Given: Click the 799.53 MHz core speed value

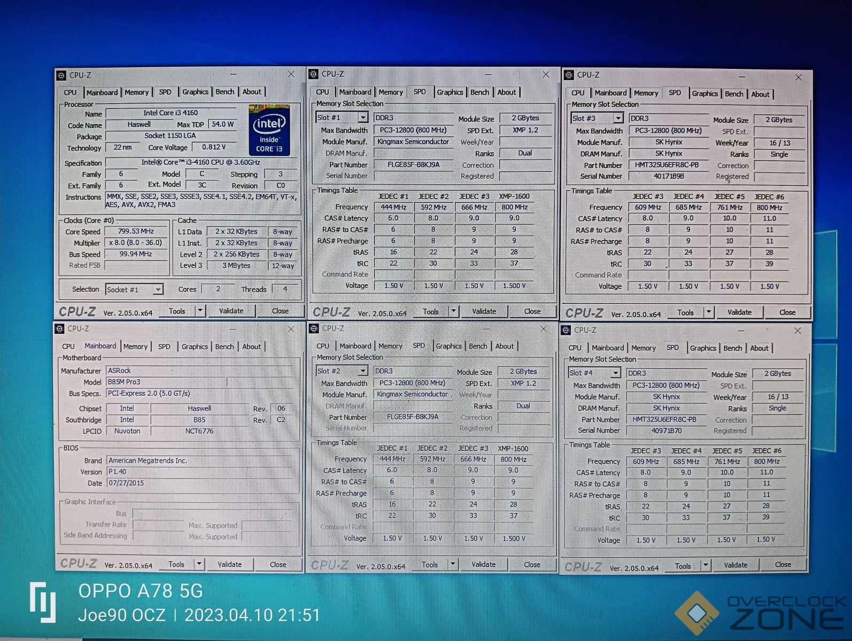Looking at the screenshot, I should pos(136,231).
